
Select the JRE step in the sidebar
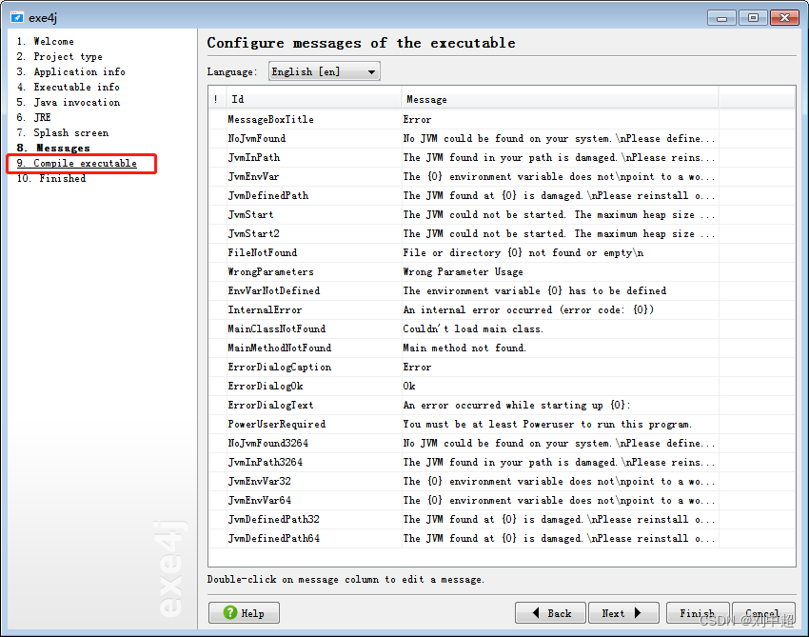point(43,117)
